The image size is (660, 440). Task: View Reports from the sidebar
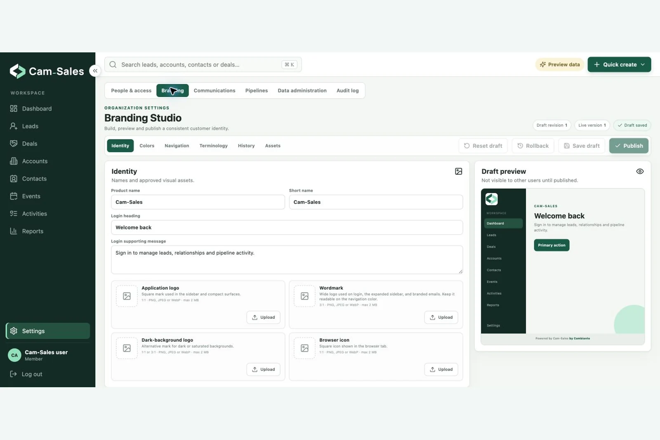(x=48, y=231)
